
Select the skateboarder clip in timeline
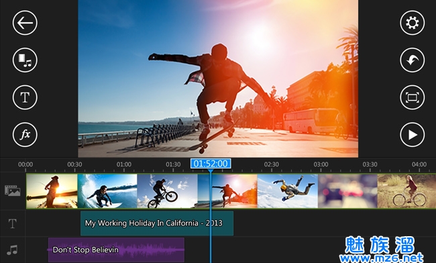click(227, 191)
